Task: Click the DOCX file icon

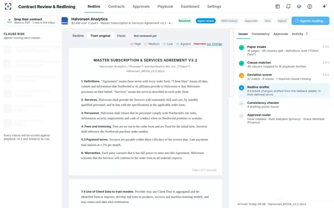Action: 65,21
